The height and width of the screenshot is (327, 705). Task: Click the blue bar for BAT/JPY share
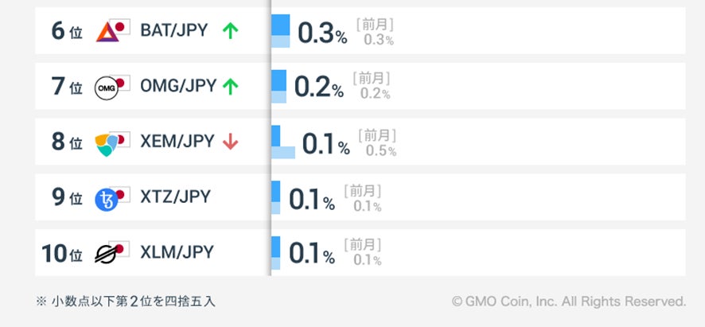click(x=280, y=31)
